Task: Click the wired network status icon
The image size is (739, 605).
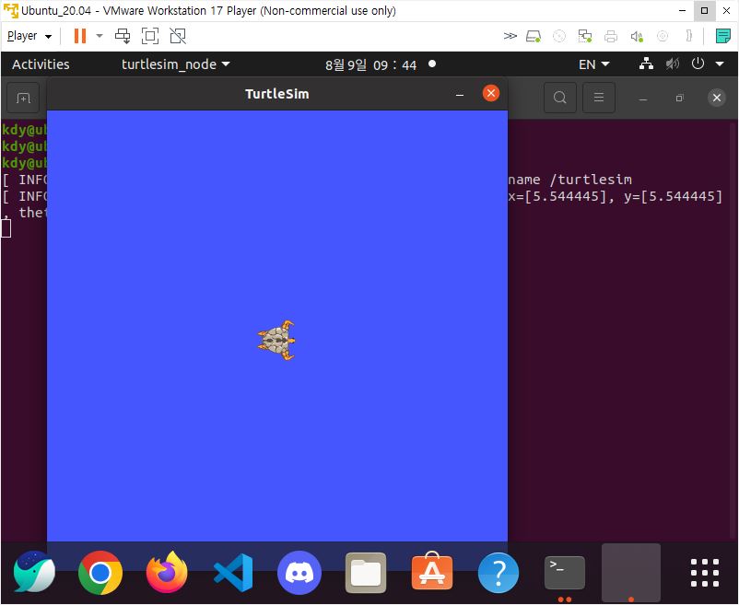Action: tap(646, 64)
